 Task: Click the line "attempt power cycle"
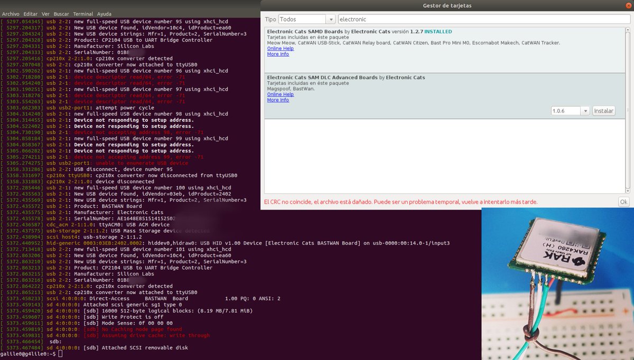click(124, 108)
